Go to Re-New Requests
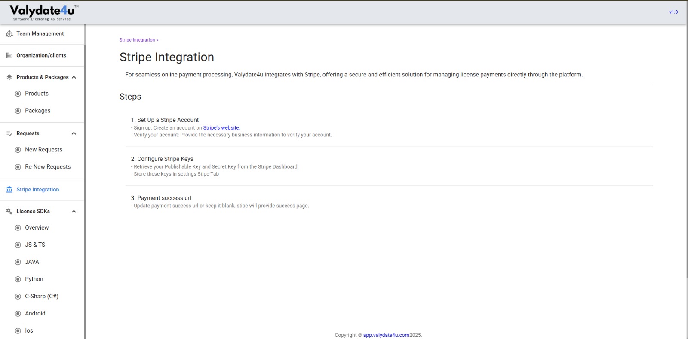The height and width of the screenshot is (339, 688). pos(48,167)
